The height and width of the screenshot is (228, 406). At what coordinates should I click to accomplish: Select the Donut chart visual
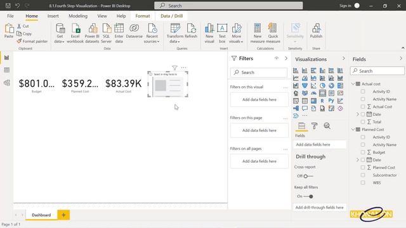click(331, 85)
